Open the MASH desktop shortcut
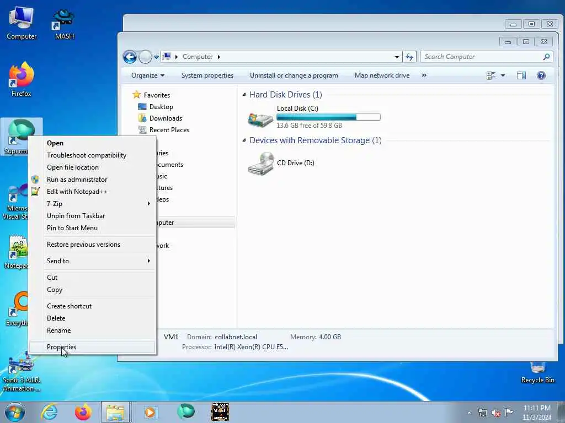The height and width of the screenshot is (423, 565). point(64,23)
